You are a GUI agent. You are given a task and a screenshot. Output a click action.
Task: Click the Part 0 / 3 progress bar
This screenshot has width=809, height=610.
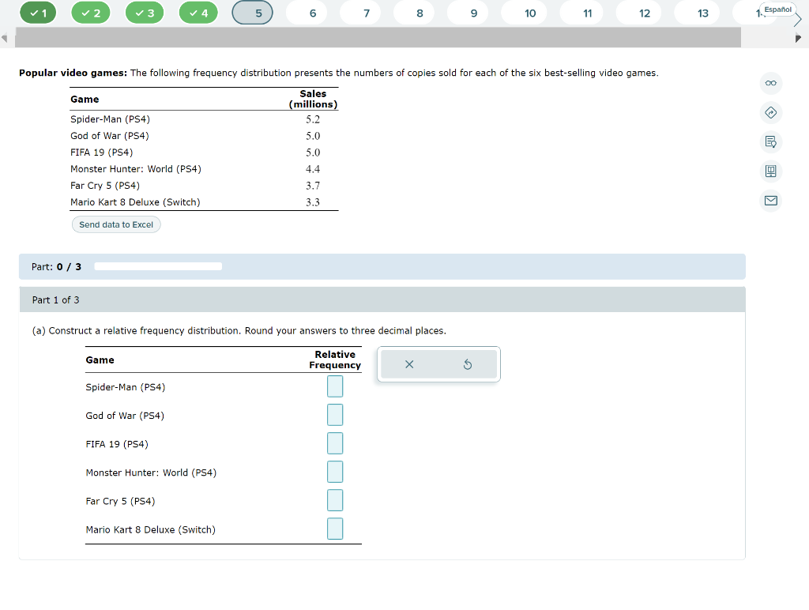point(158,266)
